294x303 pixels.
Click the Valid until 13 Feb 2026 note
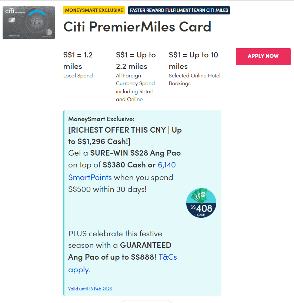[x=90, y=289]
